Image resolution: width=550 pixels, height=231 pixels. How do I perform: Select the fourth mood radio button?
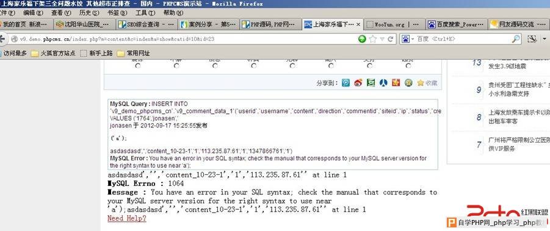pyautogui.click(x=254, y=66)
